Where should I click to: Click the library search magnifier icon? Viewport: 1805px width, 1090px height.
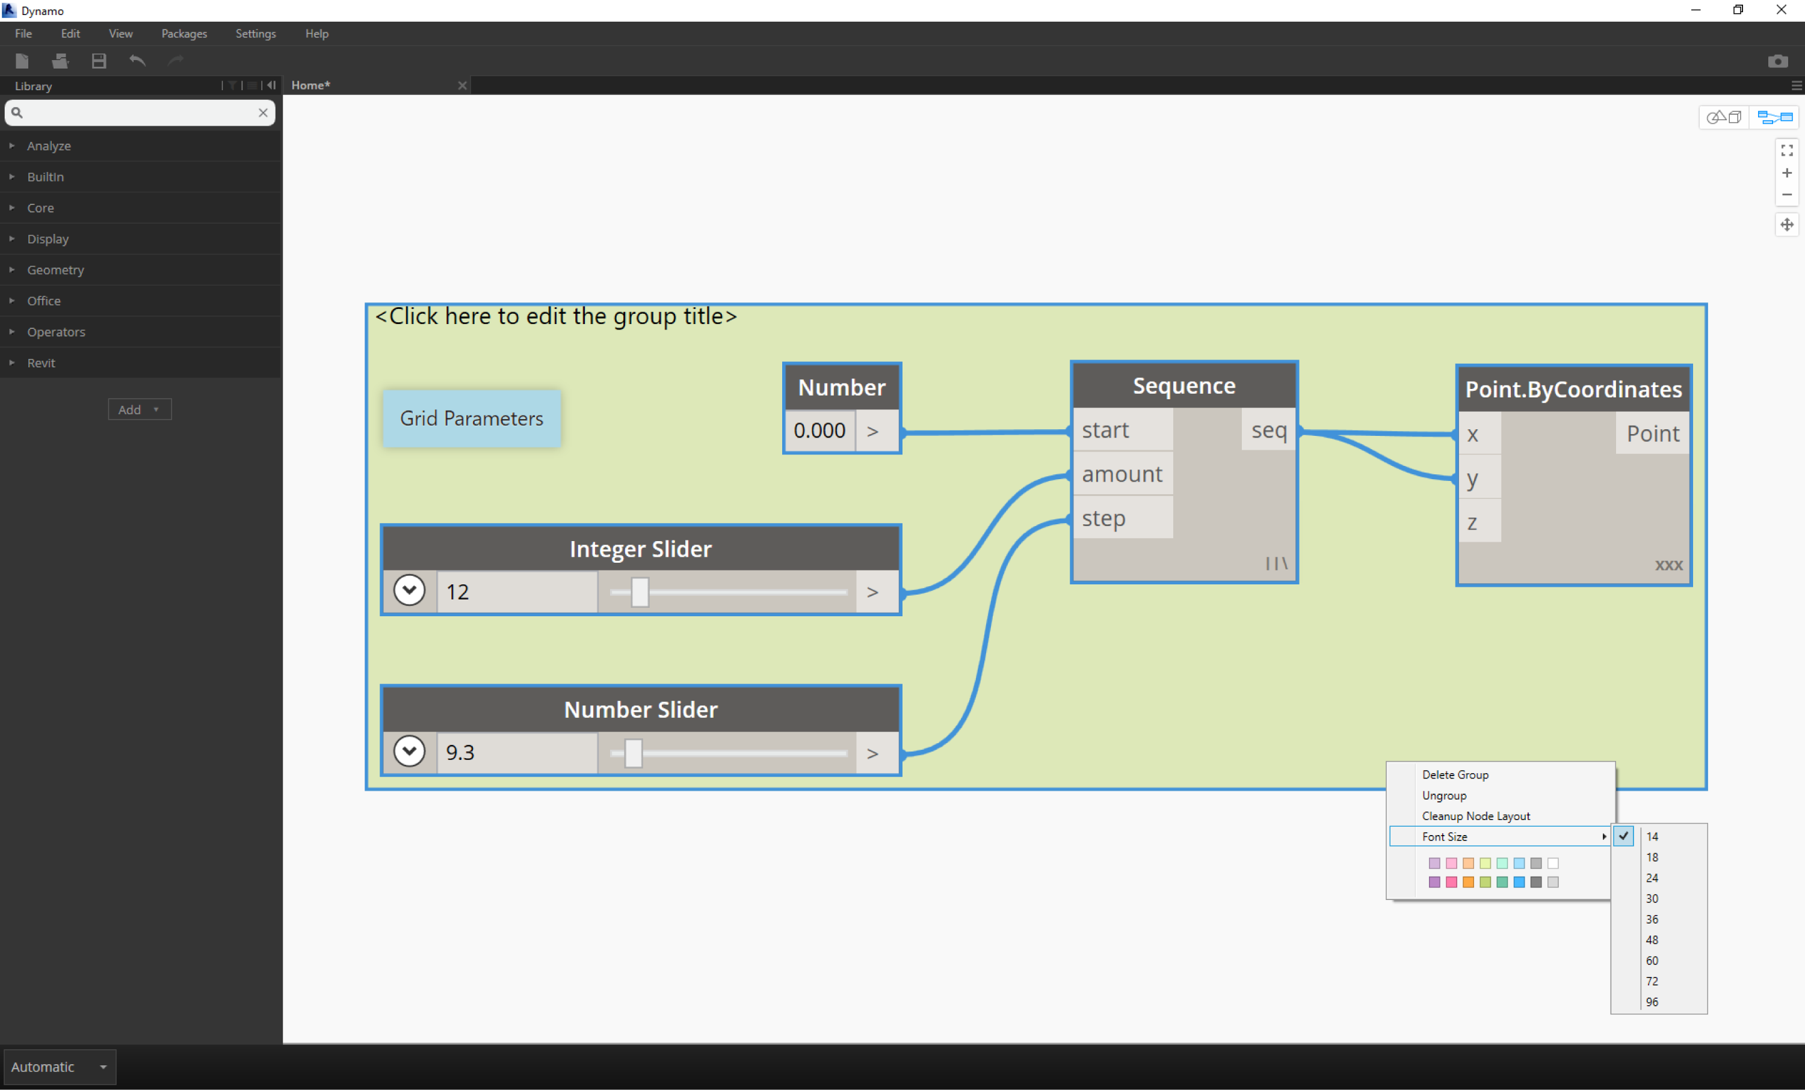17,113
